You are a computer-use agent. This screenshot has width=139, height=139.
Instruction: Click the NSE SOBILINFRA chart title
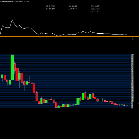(14, 2)
